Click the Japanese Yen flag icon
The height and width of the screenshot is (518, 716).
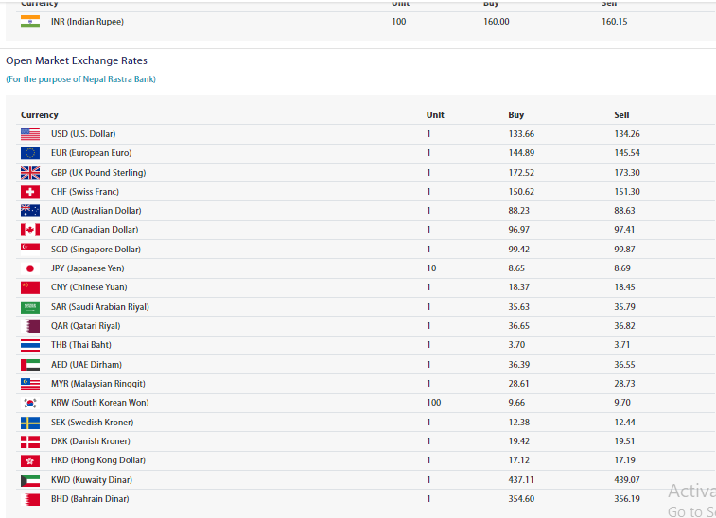click(x=30, y=268)
